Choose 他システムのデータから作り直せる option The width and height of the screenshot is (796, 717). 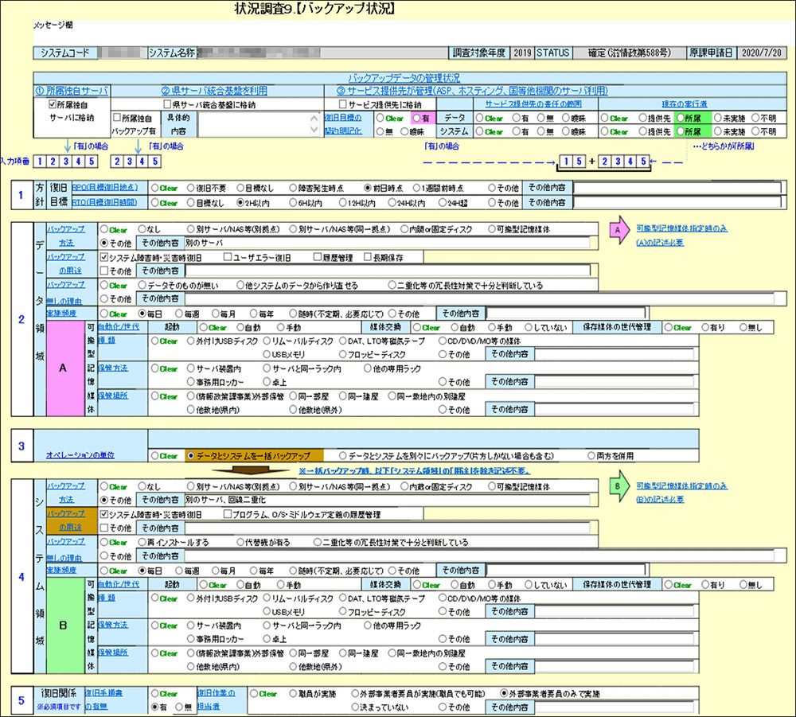240,285
